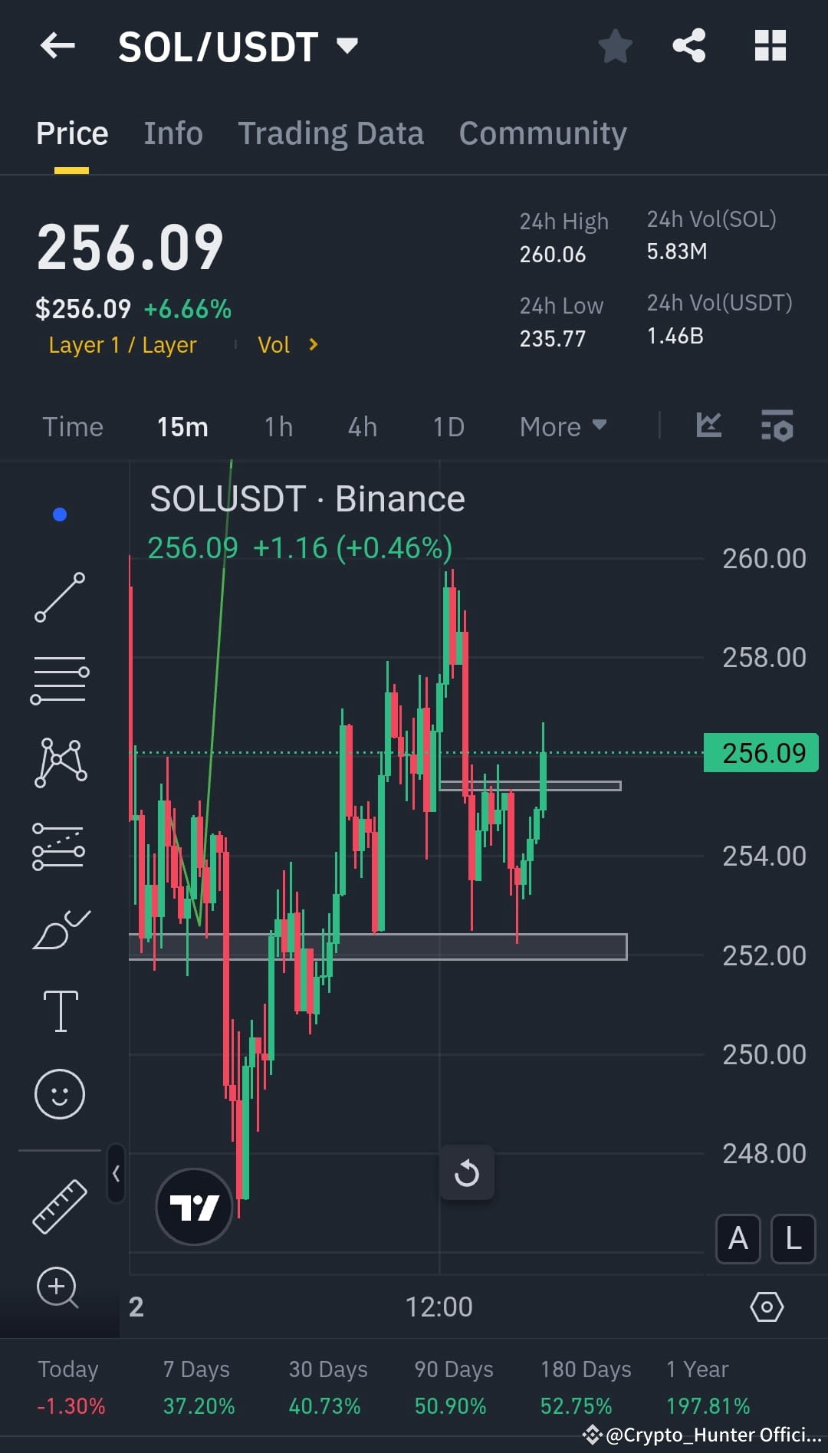Tap the TradingView logo on the chart
The height and width of the screenshot is (1453, 828).
(193, 1206)
